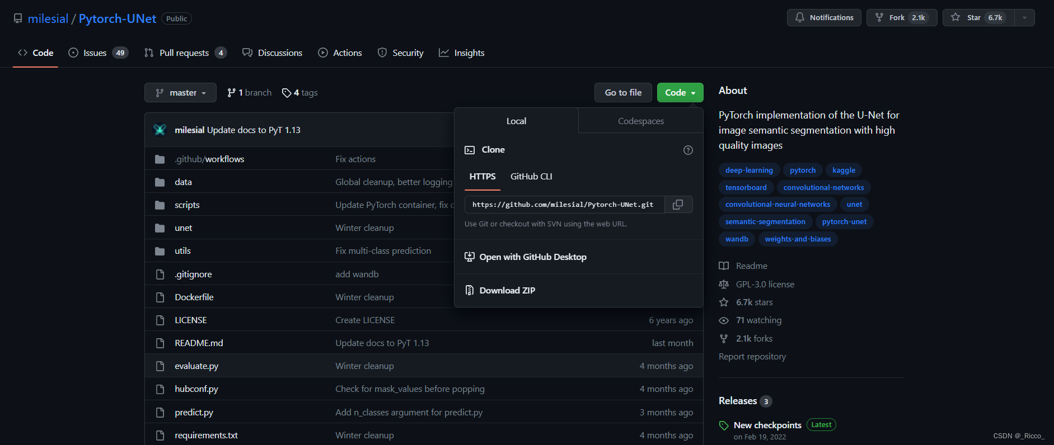This screenshot has height=445, width=1054.
Task: Open the master branch dropdown
Action: (180, 93)
